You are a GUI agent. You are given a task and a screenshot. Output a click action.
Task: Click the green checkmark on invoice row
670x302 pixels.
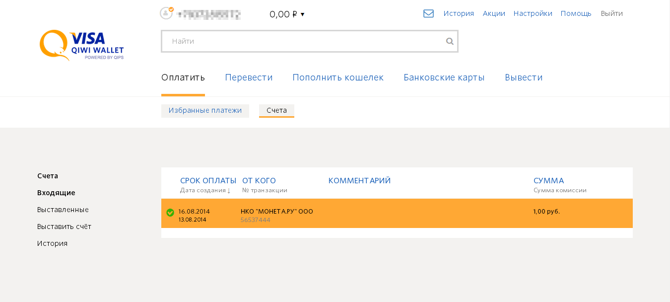pyautogui.click(x=170, y=213)
